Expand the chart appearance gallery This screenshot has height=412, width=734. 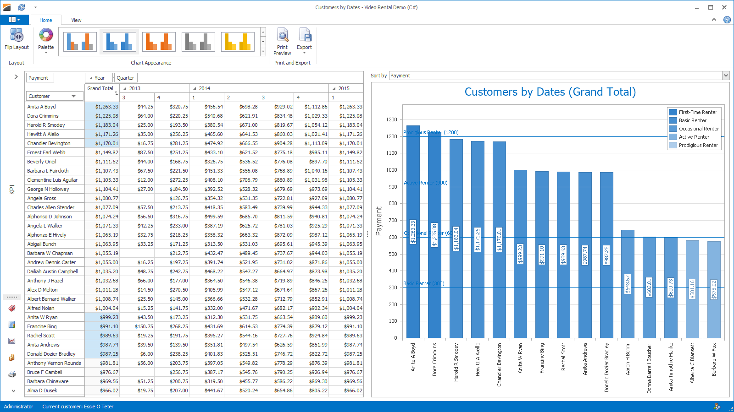point(263,51)
